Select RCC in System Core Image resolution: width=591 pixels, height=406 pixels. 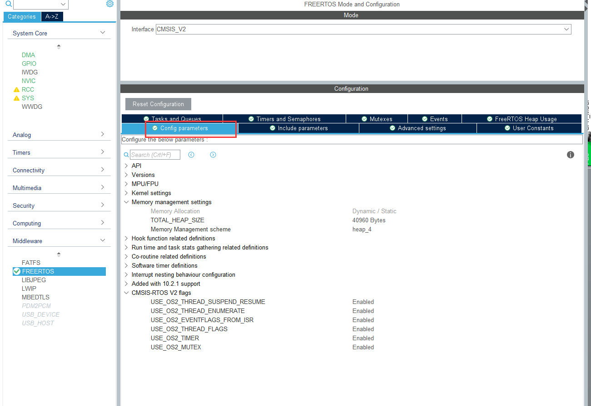(28, 89)
